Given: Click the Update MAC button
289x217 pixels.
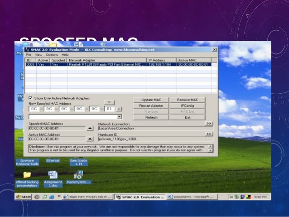Looking at the screenshot, I should click(151, 100).
